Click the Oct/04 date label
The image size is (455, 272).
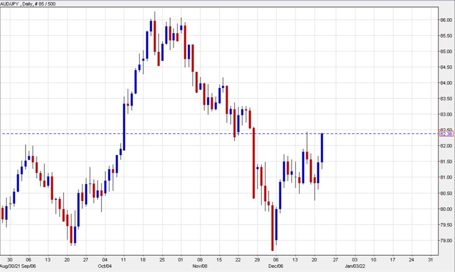tap(105, 266)
